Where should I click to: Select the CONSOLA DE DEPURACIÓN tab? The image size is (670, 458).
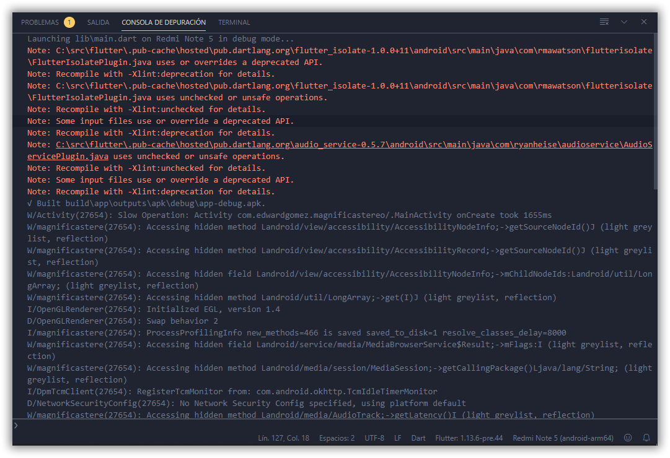tap(164, 22)
